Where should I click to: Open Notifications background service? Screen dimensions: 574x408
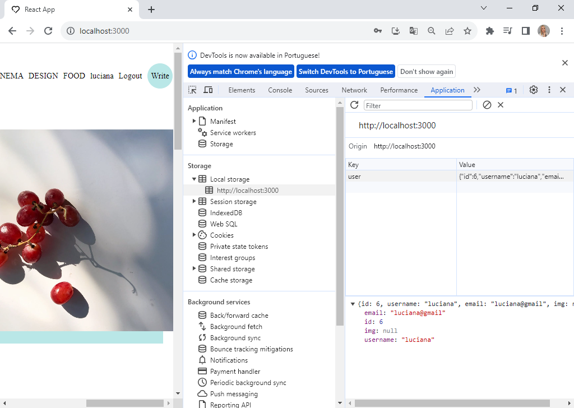(229, 360)
